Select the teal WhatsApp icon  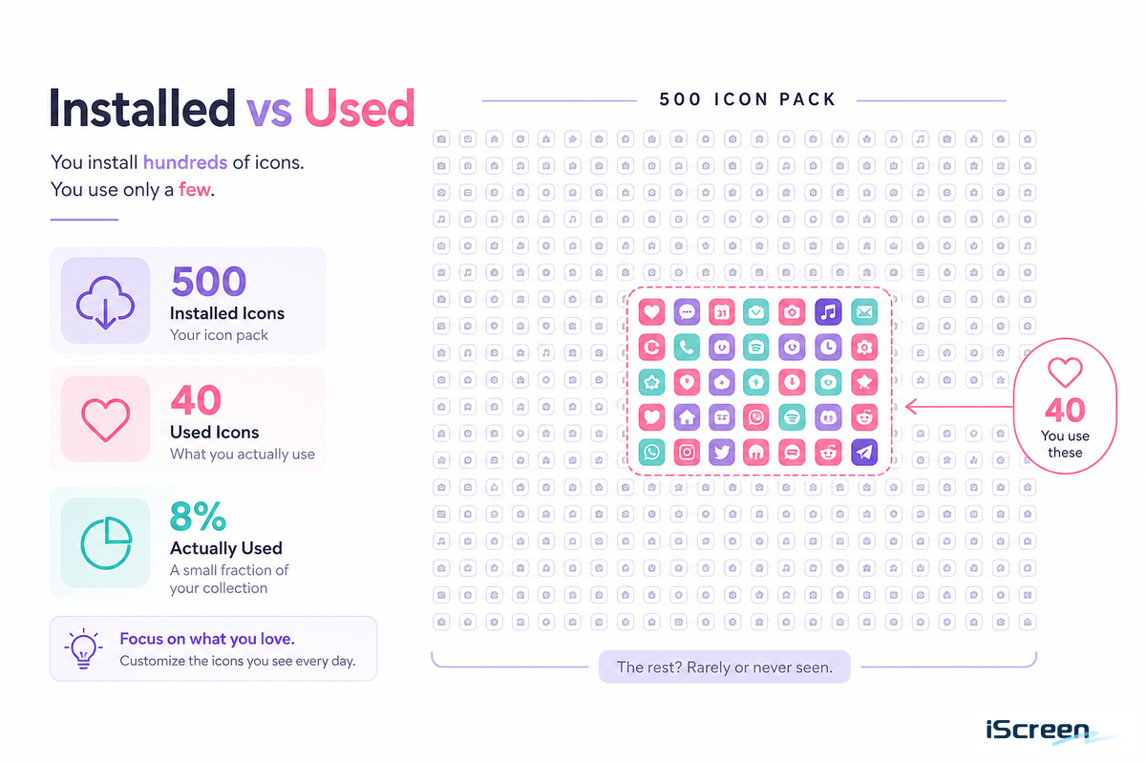(651, 452)
